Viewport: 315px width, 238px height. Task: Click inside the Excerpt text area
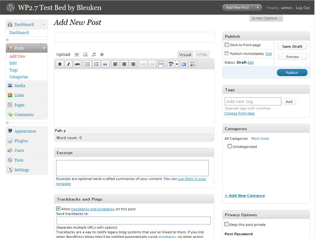point(132,168)
